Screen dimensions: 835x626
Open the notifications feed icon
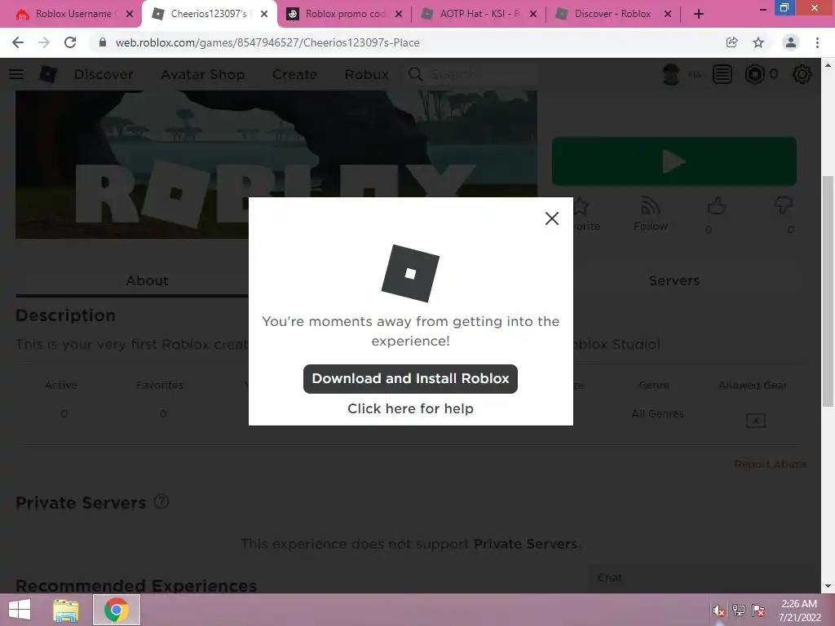click(722, 74)
